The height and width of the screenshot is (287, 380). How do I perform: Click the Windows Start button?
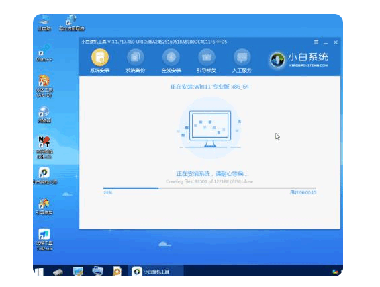click(x=39, y=272)
